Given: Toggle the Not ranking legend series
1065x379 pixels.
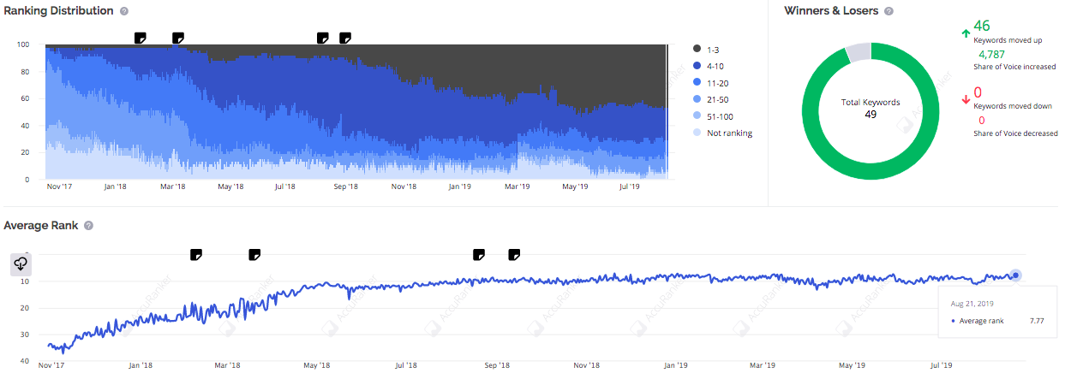Looking at the screenshot, I should click(722, 133).
